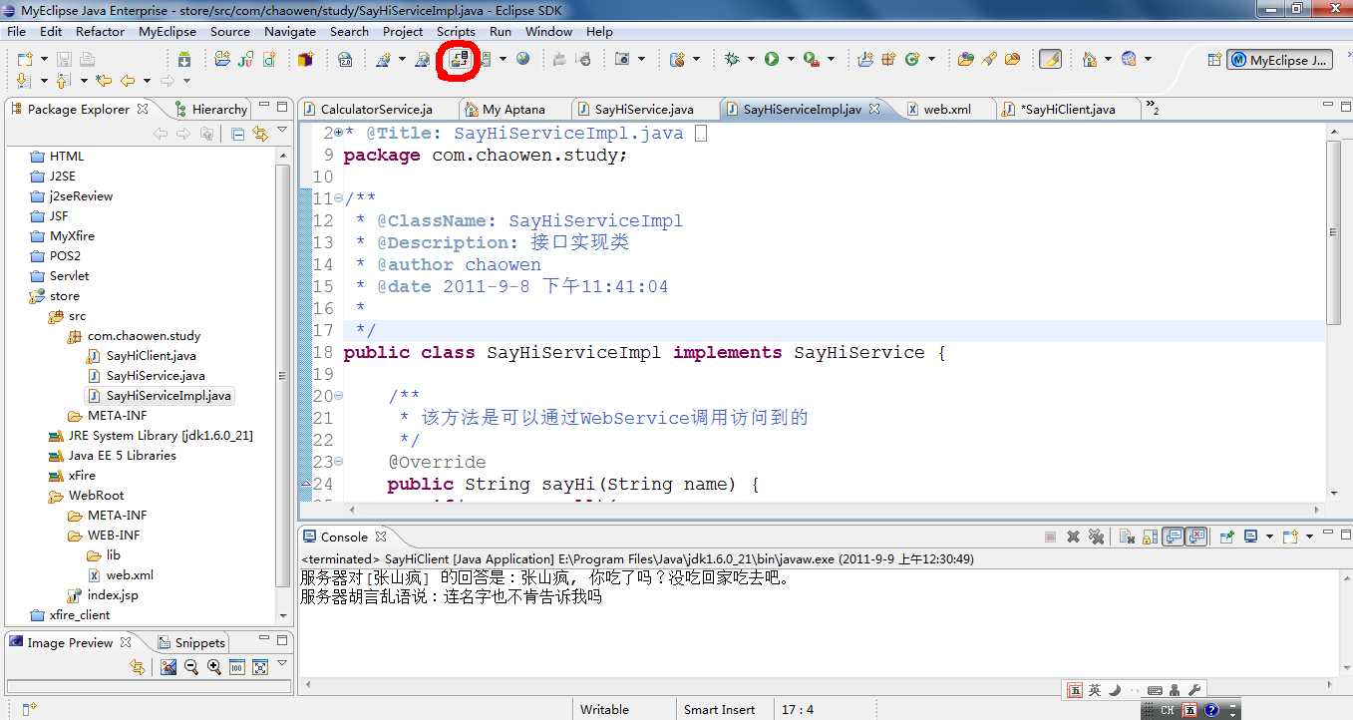
Task: Click the Run green play icon
Action: tap(772, 60)
